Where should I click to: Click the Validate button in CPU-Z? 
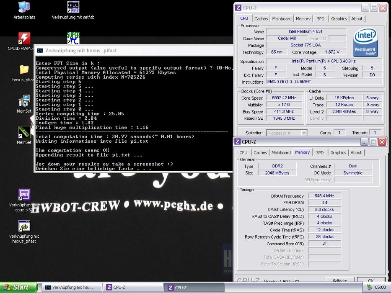click(339, 280)
